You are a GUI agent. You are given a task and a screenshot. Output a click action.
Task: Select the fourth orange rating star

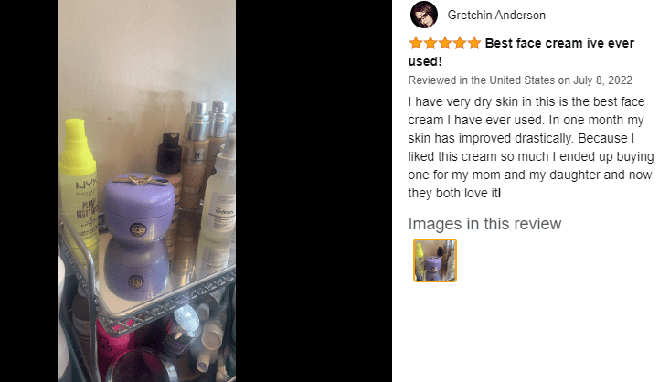tap(460, 43)
